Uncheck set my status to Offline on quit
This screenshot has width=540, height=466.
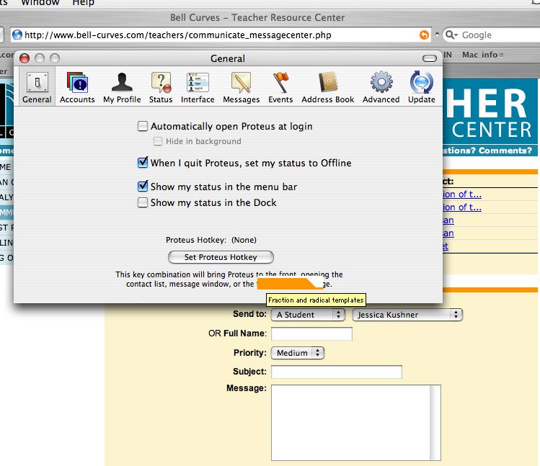pos(143,163)
